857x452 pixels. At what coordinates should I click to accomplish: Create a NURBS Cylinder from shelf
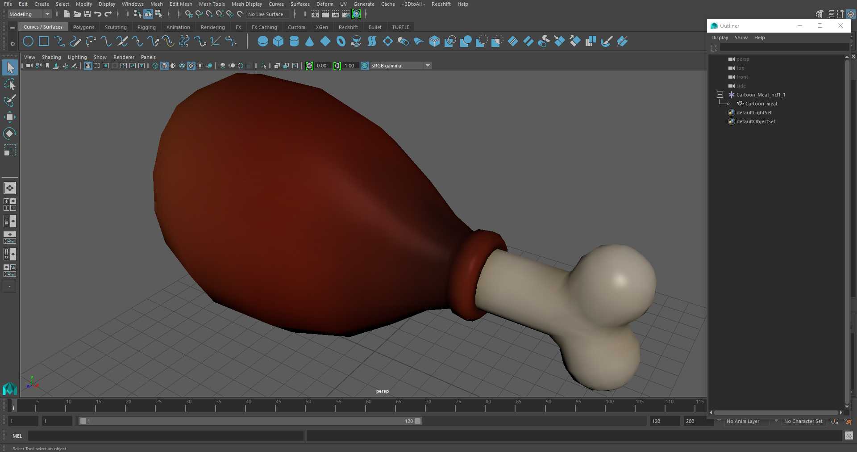294,42
